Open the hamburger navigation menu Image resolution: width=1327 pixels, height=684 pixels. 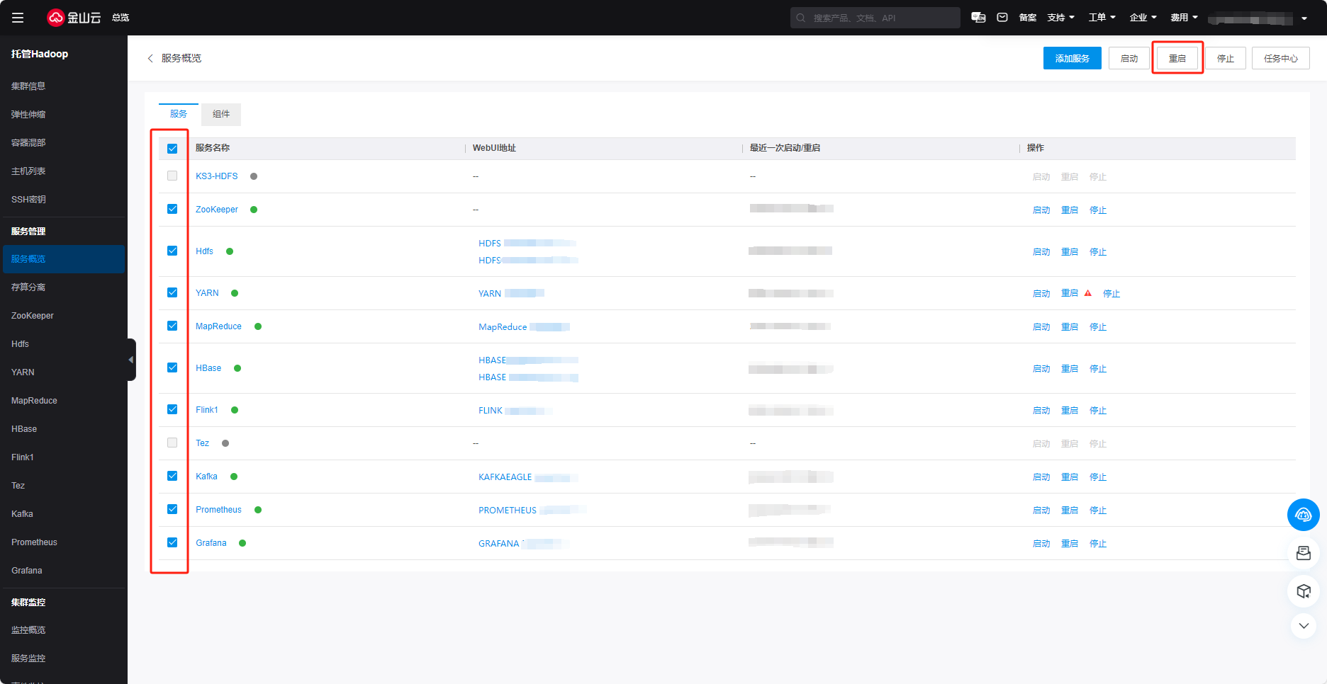pyautogui.click(x=18, y=18)
